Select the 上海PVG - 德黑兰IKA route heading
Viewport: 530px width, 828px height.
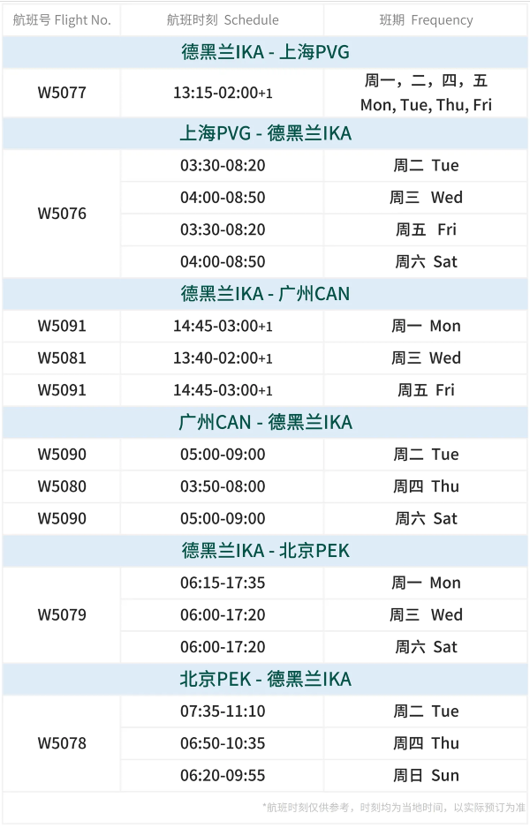[265, 133]
